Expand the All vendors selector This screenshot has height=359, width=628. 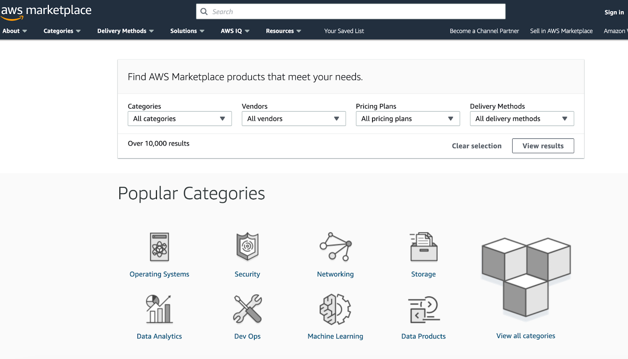[x=293, y=118]
